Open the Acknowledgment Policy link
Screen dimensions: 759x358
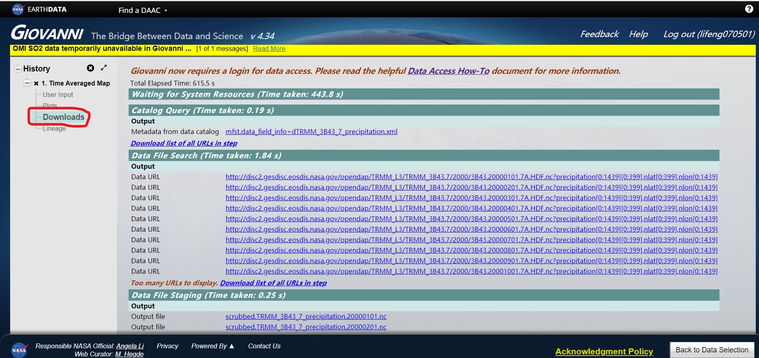pyautogui.click(x=604, y=352)
